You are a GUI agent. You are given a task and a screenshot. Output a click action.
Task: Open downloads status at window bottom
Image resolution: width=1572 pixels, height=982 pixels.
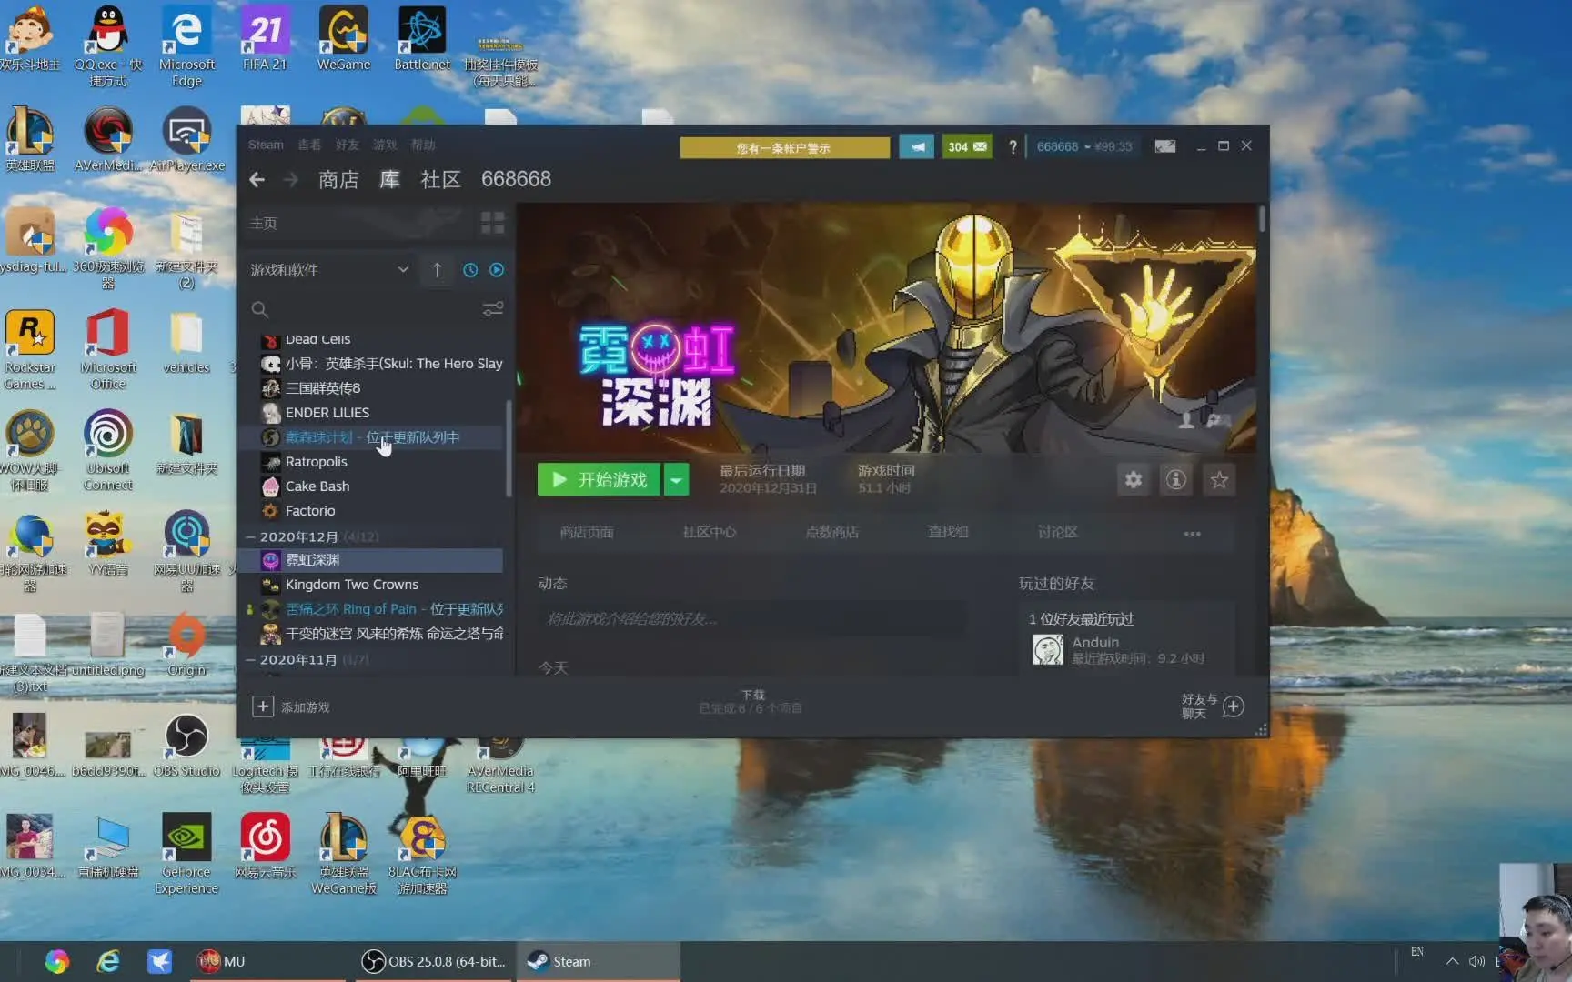[x=751, y=701]
